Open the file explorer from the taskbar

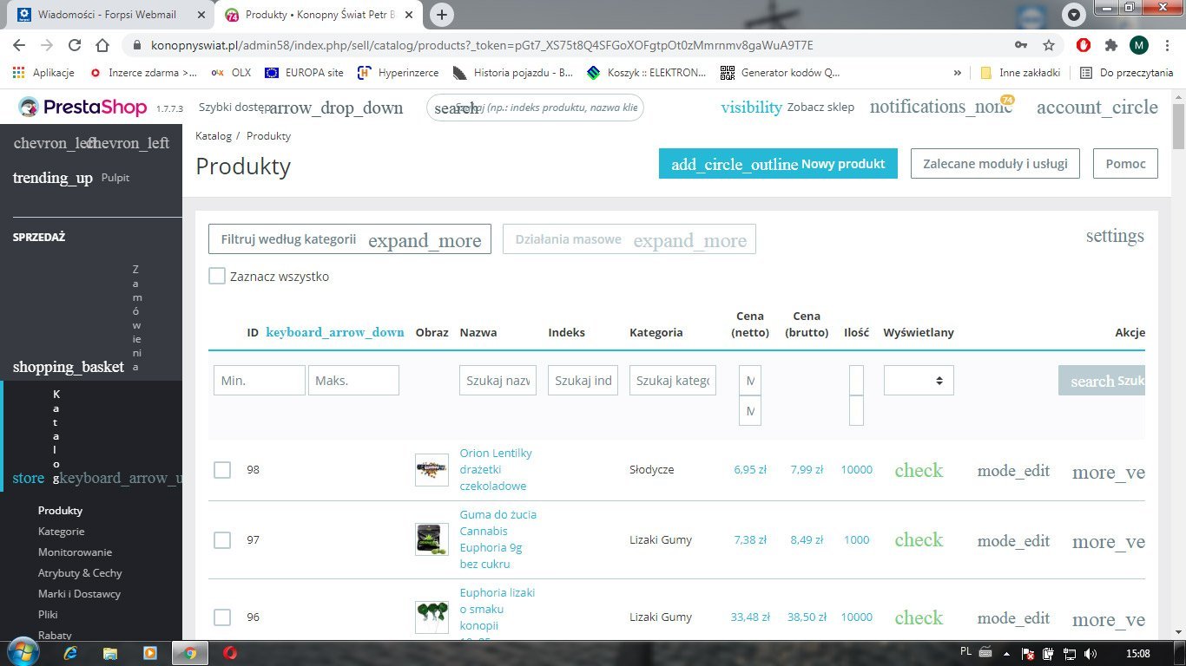(x=110, y=653)
